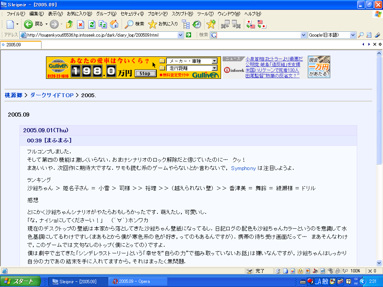Toggle the popup blocker X 0 indicator
383x287 pixels.
click(x=373, y=271)
